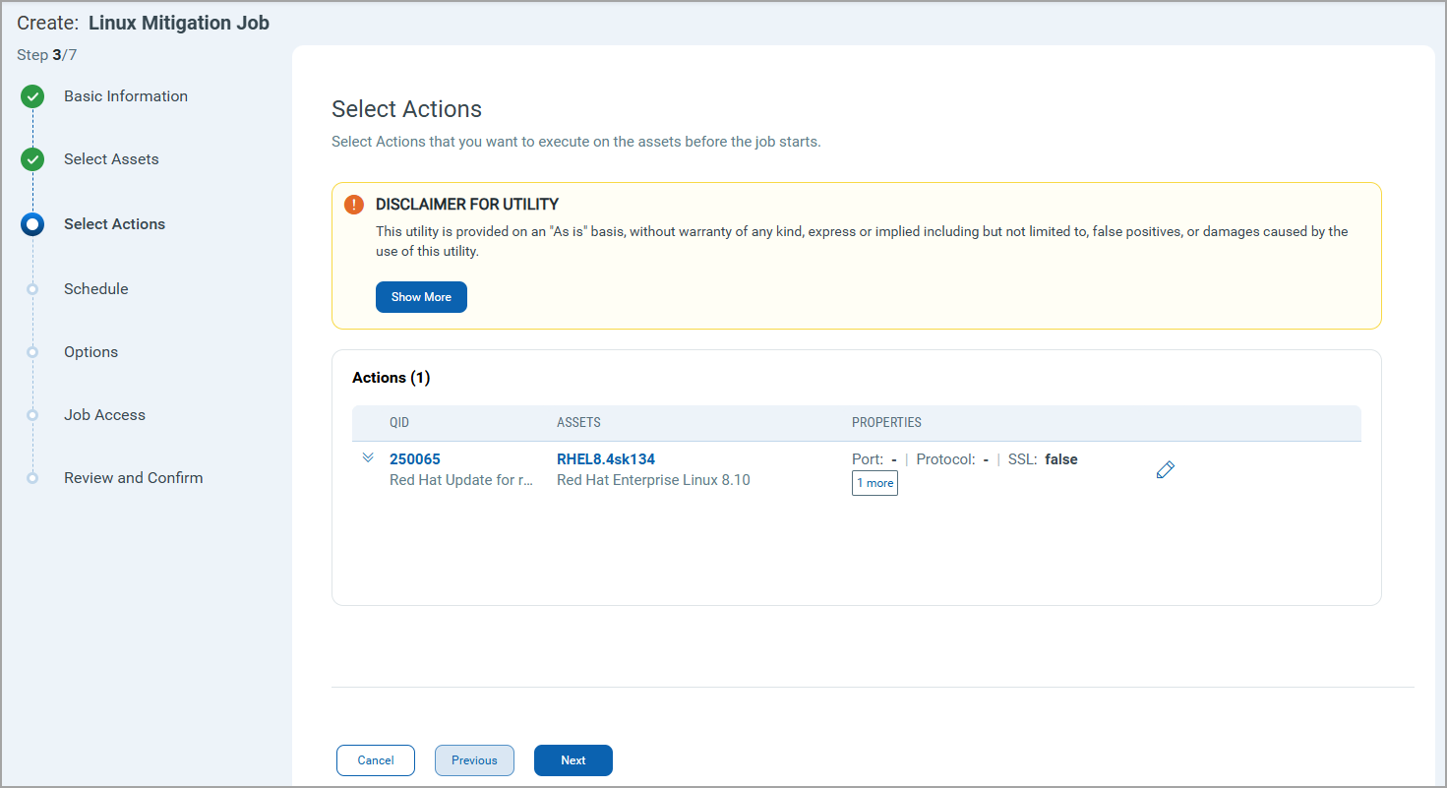The image size is (1447, 788).
Task: Click the green checkmark beside Basic Information
Action: (32, 96)
